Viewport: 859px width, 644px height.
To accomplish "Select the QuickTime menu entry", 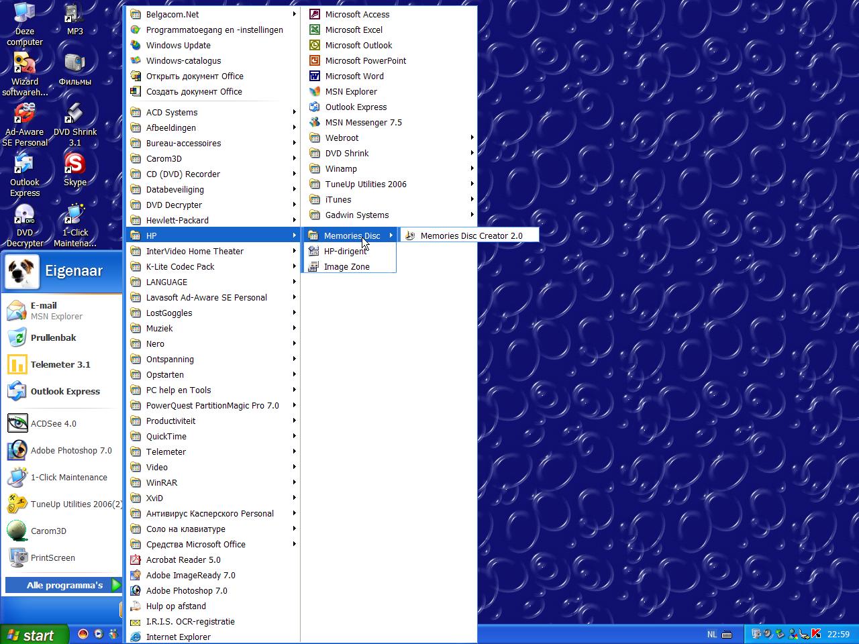I will tap(213, 436).
